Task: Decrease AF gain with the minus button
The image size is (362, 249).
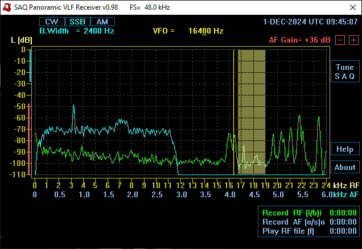Action: [x=339, y=40]
